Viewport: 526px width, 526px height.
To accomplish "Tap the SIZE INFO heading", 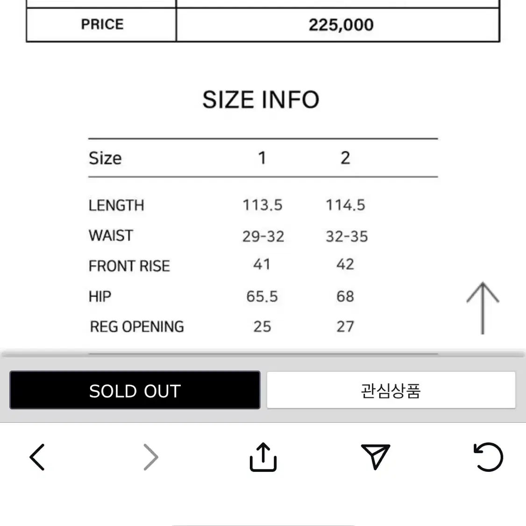I will (x=261, y=100).
